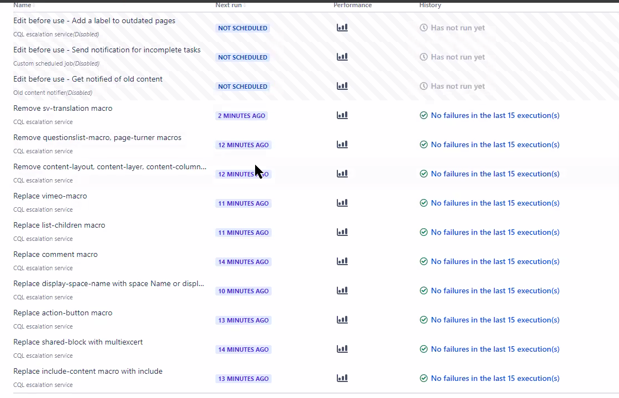Click 13 MINUTES AGO badge for Replace action-button macro

(243, 320)
